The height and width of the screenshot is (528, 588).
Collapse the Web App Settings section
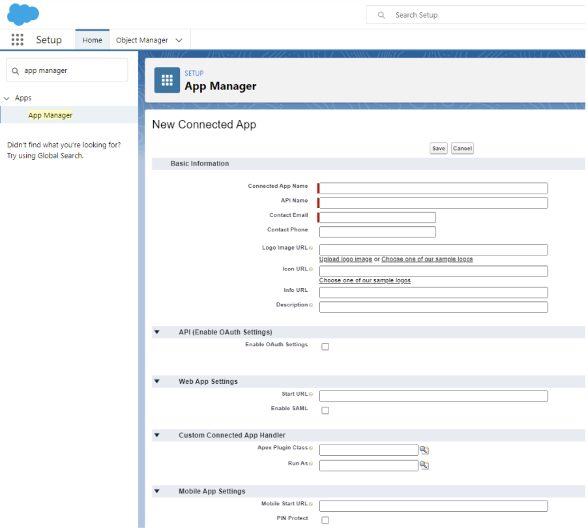pyautogui.click(x=157, y=381)
